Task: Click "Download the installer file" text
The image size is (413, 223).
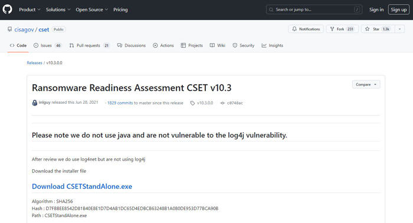Action: coord(59,171)
